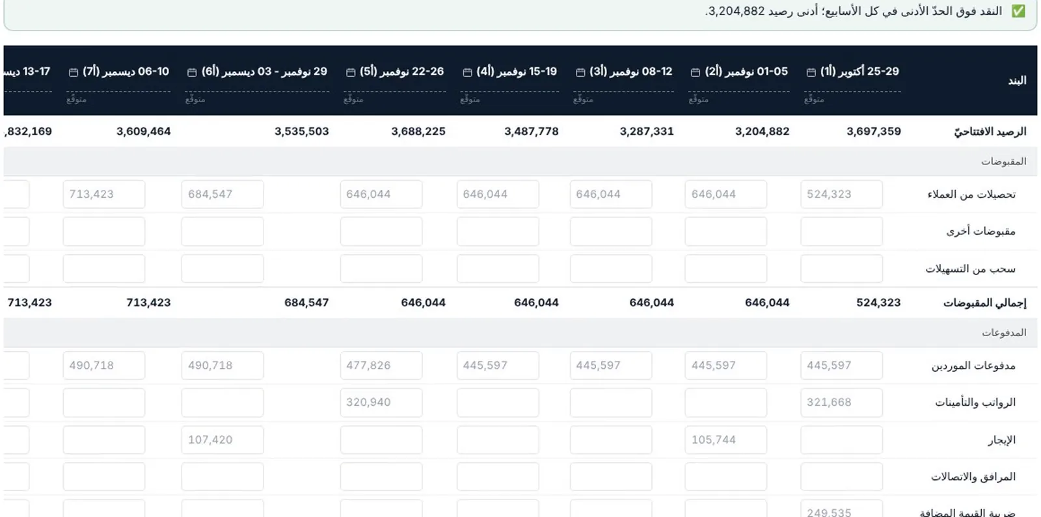Viewport: 1041px width, 517px height.
Task: Select total receipts value 684,547 in إجمالي المقبوضات row
Action: [x=306, y=302]
